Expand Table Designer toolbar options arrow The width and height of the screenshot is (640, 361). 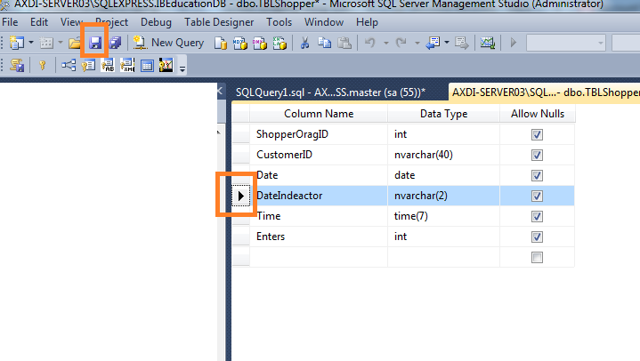tap(182, 68)
